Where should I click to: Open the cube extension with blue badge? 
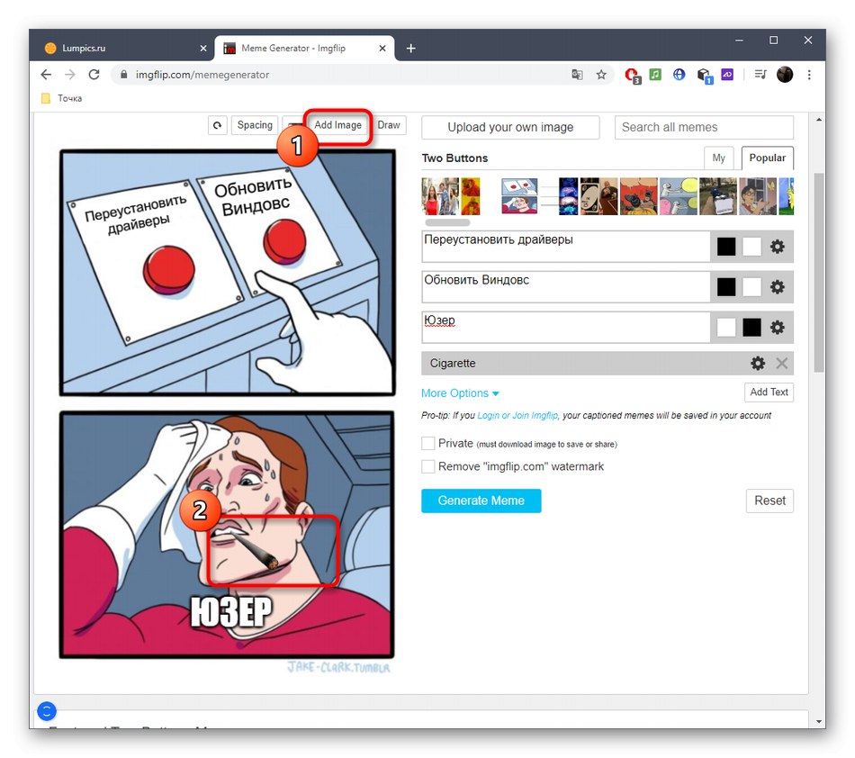pyautogui.click(x=704, y=76)
